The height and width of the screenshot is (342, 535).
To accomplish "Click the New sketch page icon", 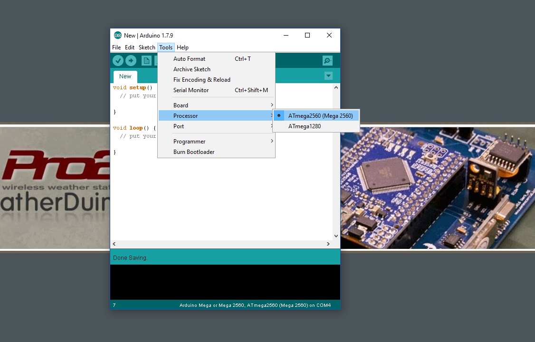I will [146, 61].
